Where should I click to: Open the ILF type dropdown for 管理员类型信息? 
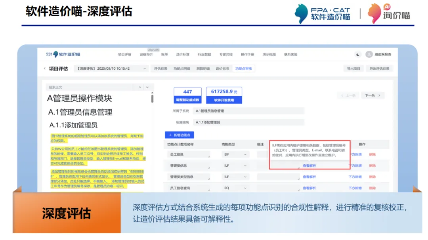(235, 177)
